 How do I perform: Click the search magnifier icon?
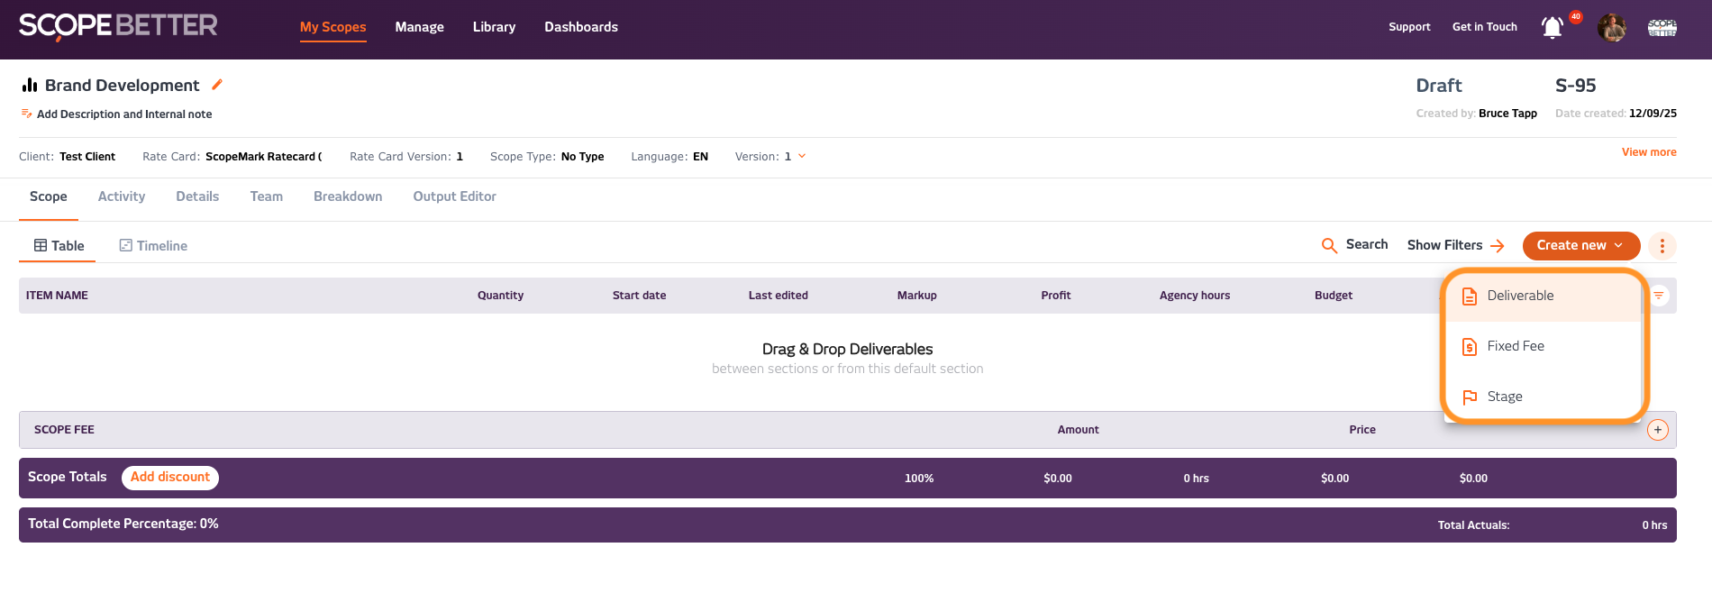tap(1329, 245)
